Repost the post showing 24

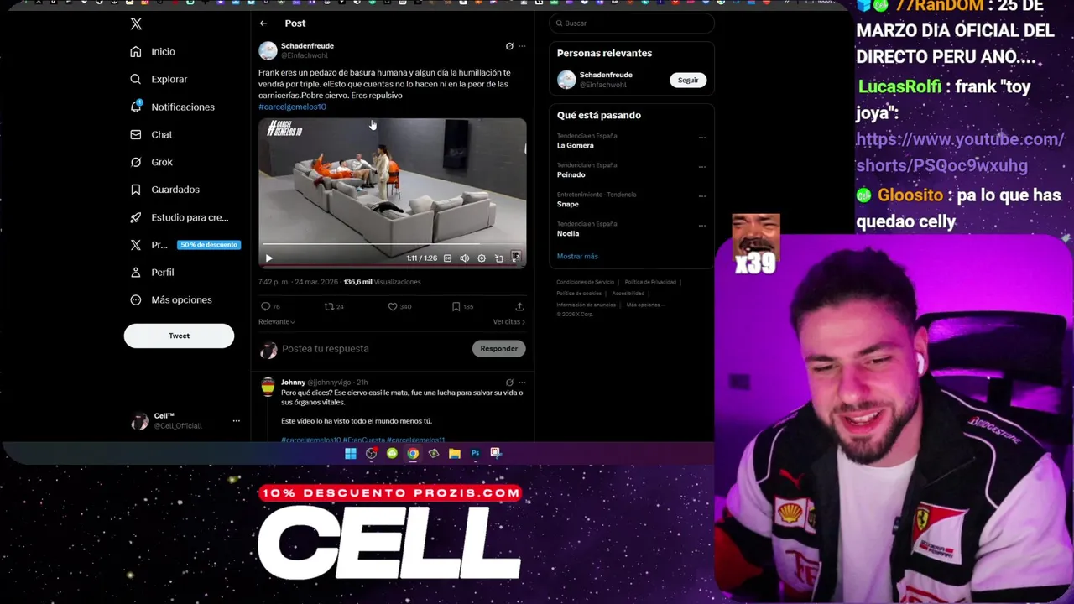[334, 306]
